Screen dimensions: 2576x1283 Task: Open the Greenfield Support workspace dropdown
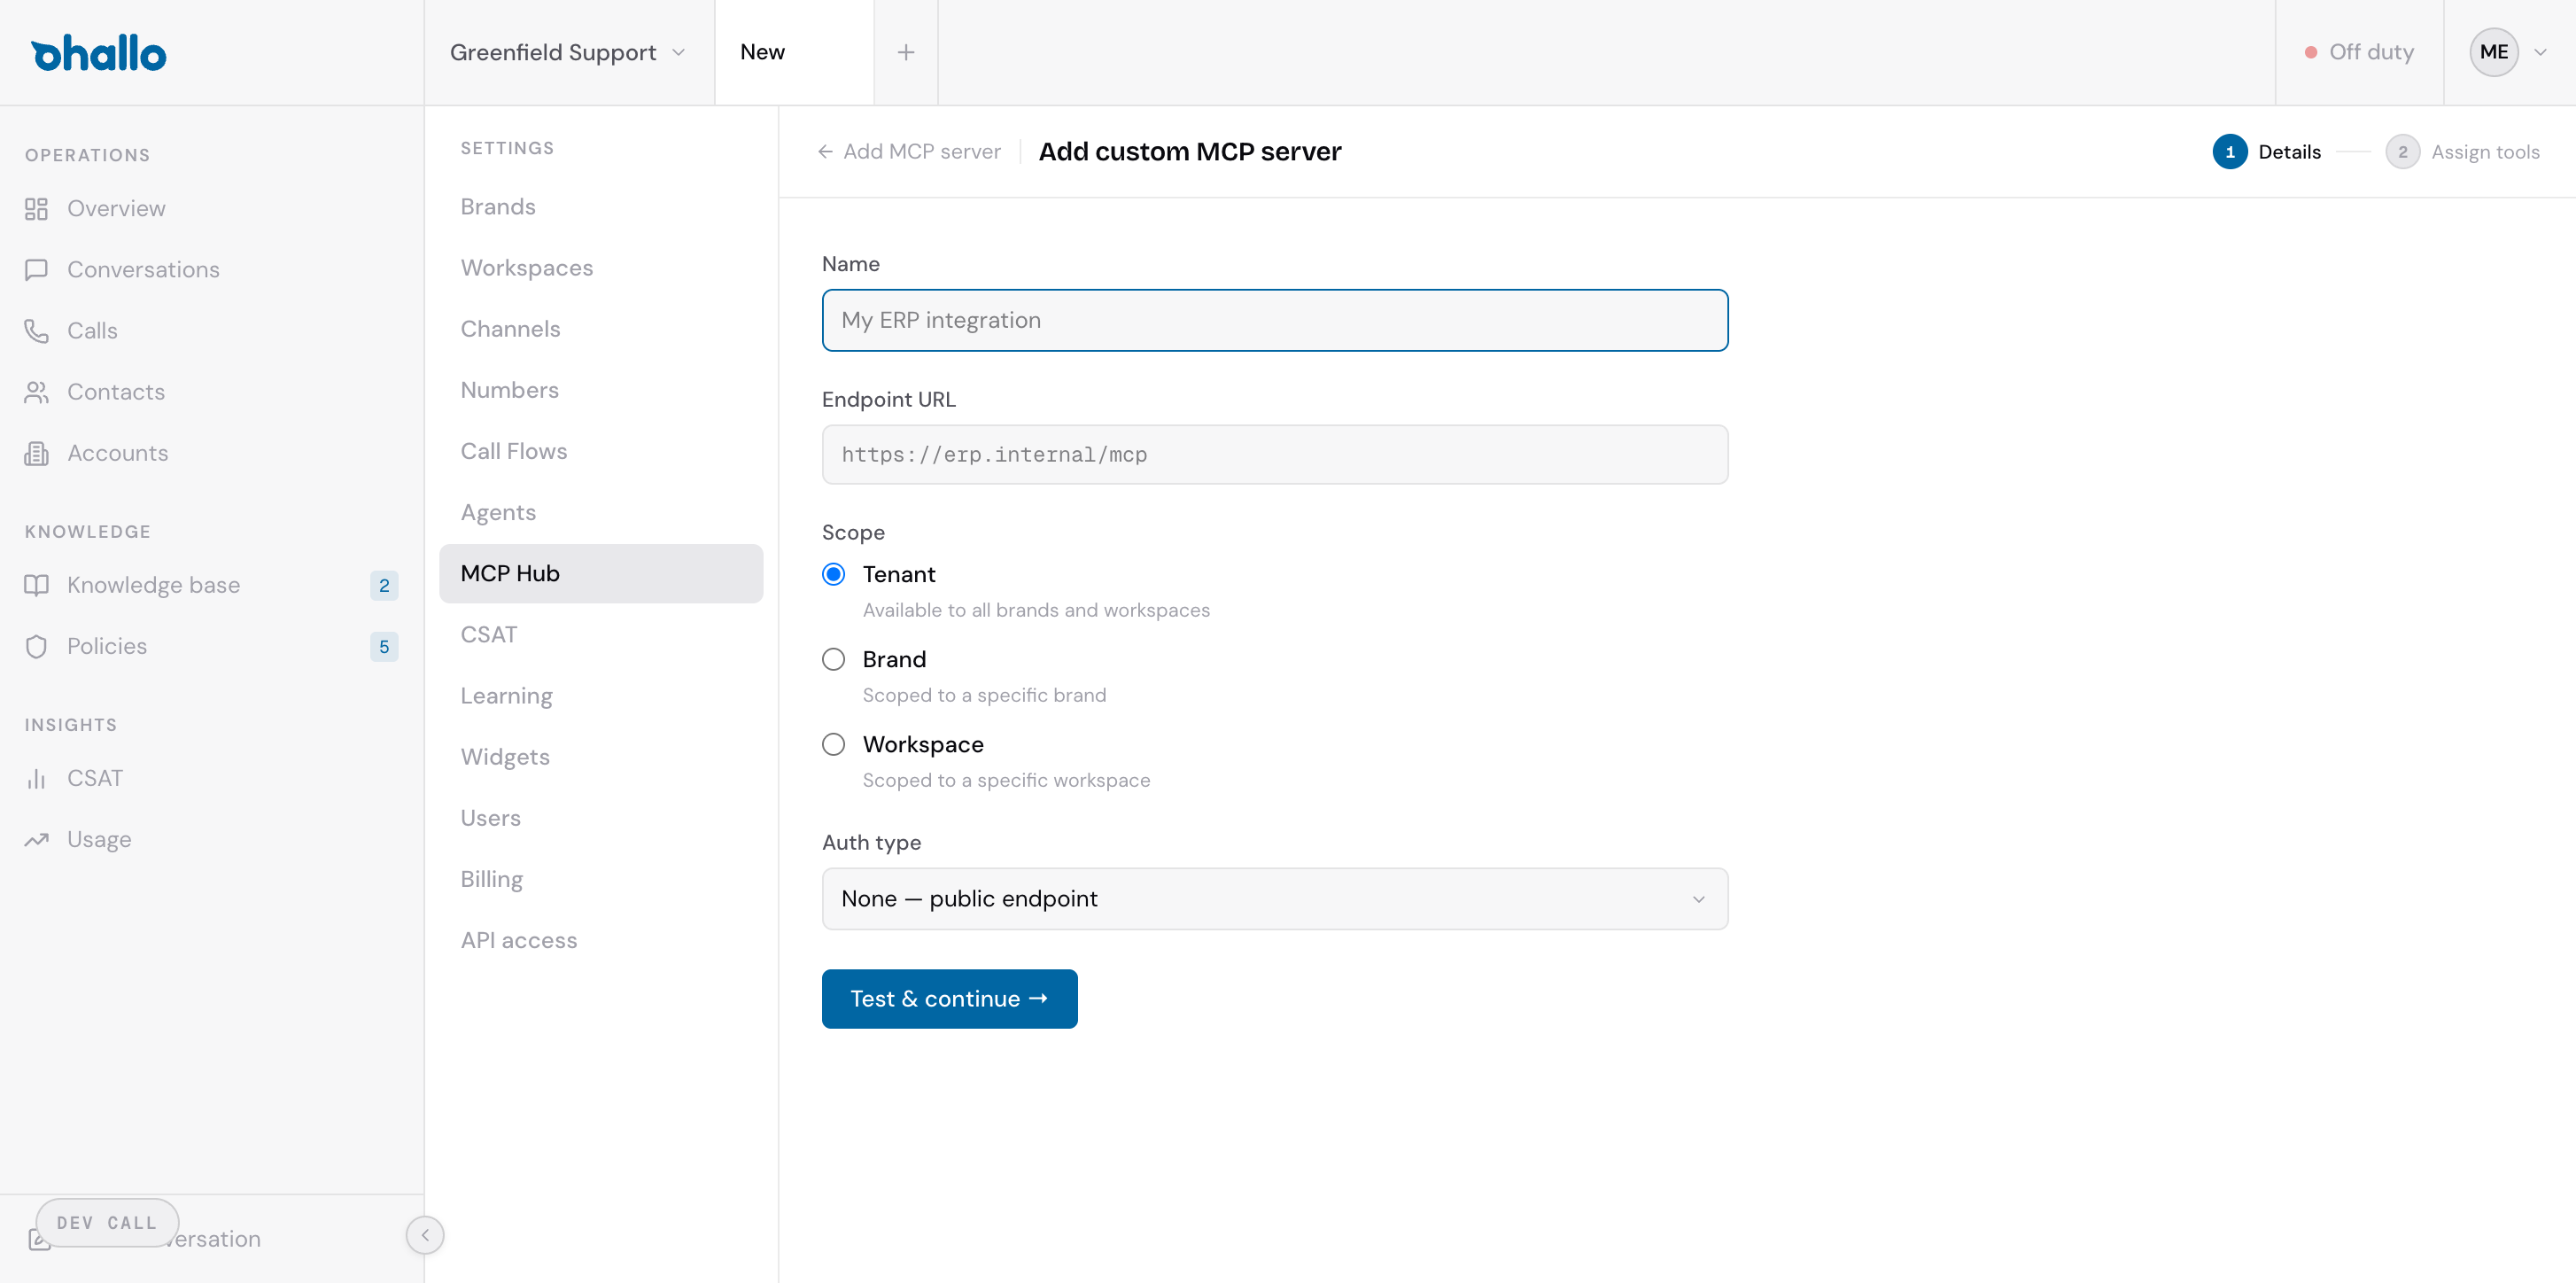click(x=568, y=52)
